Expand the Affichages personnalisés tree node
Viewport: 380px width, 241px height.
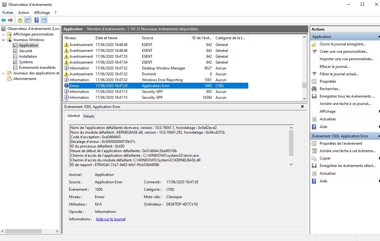(3, 34)
